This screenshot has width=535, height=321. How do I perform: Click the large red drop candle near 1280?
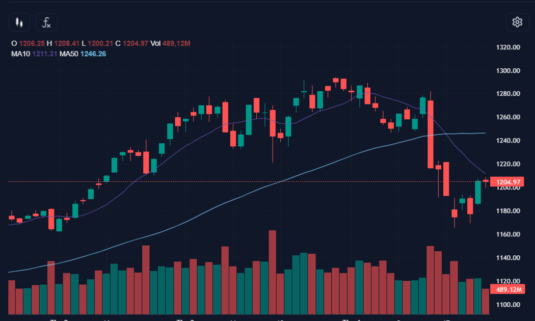(431, 134)
